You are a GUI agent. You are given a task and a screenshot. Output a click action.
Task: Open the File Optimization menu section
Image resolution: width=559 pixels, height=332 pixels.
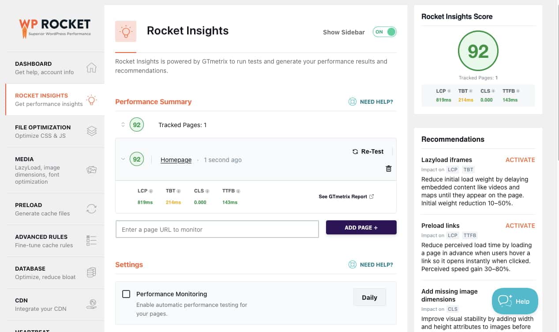coord(55,131)
